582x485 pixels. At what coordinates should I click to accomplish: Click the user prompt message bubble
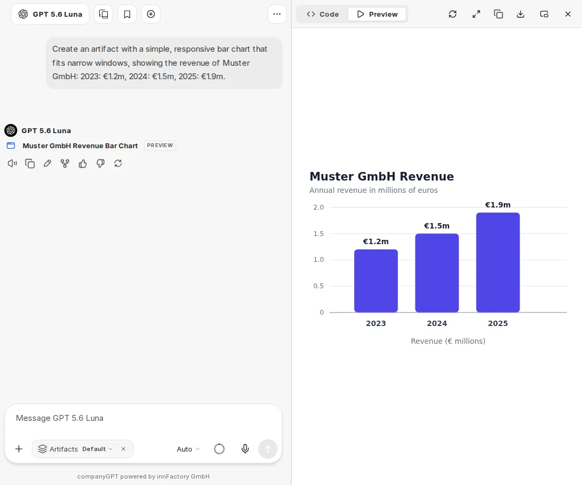coord(164,63)
